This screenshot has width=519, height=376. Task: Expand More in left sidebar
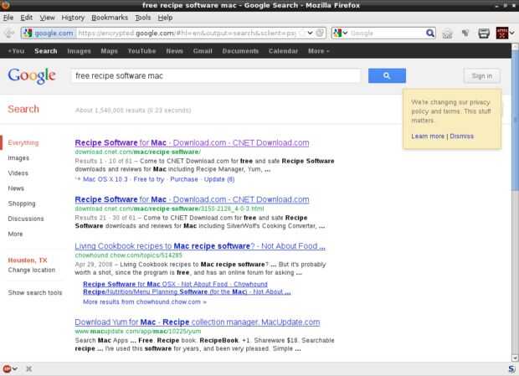click(x=15, y=234)
